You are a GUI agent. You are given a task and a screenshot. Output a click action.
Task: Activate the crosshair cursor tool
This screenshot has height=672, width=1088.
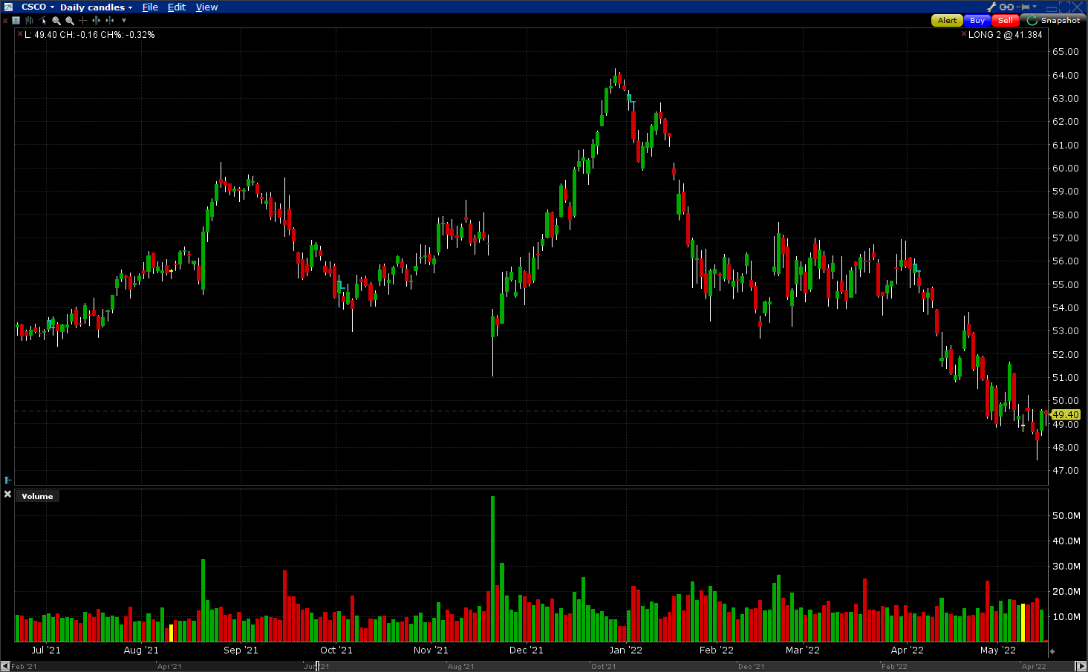click(x=83, y=21)
